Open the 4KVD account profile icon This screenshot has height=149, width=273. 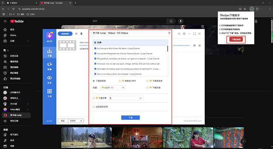point(179,34)
